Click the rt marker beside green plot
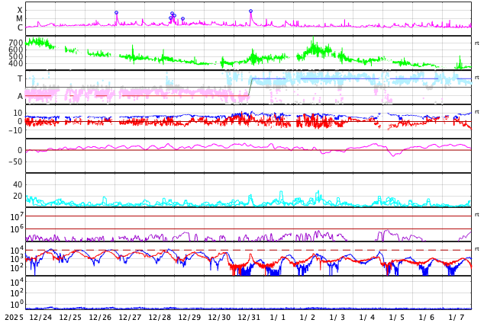Screen dimensions: 484x323 (476, 43)
